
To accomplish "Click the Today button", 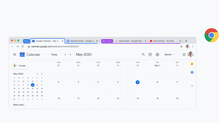I will click(x=54, y=55).
